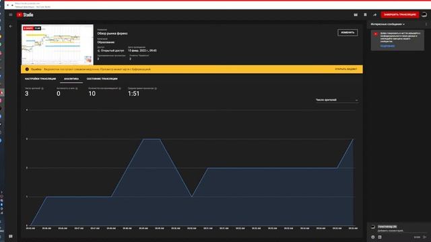Click the Образование category text
The width and height of the screenshot is (431, 242).
[x=106, y=42]
